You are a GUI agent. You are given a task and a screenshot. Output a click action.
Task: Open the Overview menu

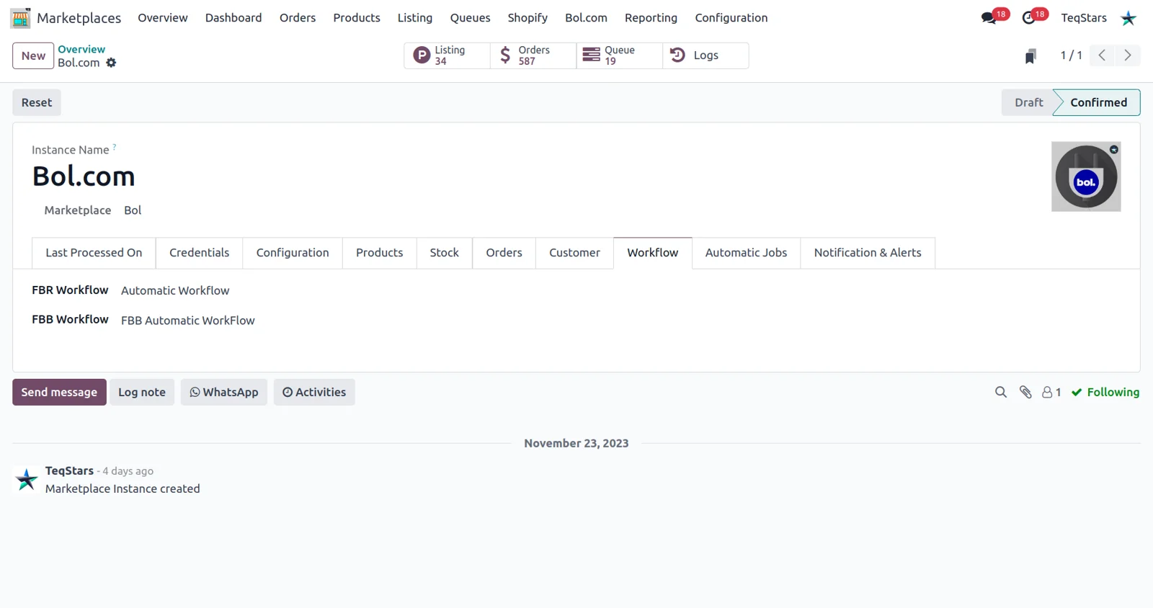pyautogui.click(x=163, y=18)
